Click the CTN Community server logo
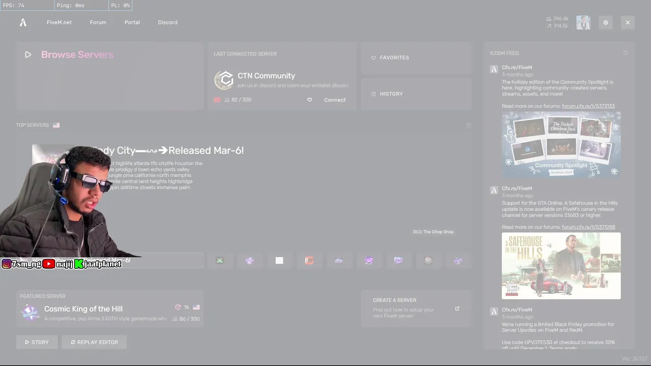The image size is (651, 366). pyautogui.click(x=224, y=80)
